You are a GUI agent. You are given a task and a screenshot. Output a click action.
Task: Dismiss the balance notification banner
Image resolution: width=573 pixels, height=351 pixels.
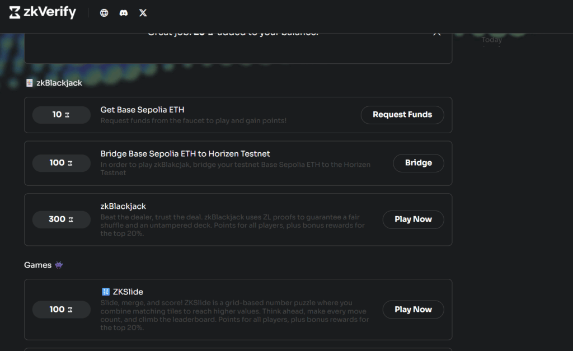pos(437,33)
